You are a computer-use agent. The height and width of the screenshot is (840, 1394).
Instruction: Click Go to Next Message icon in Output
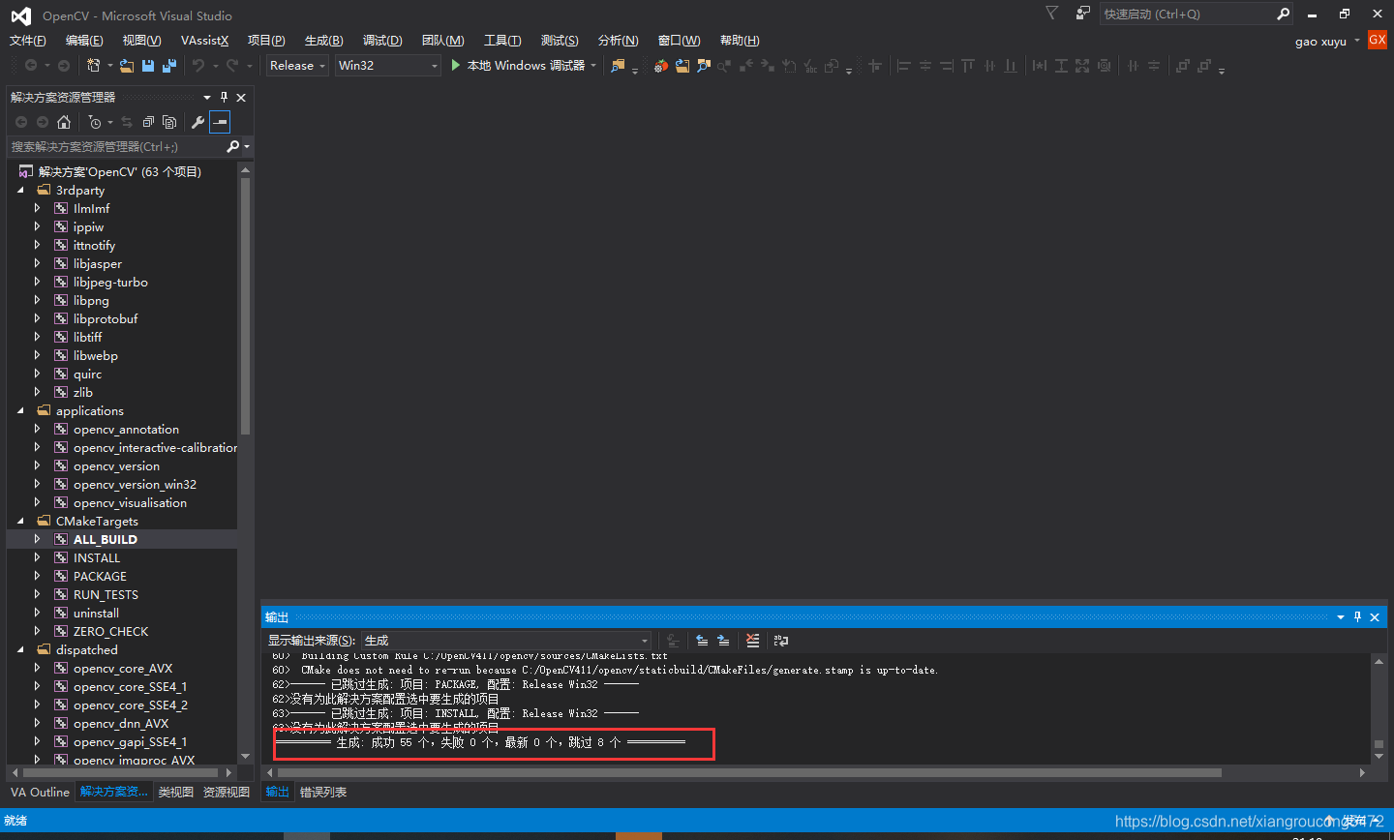tap(723, 641)
